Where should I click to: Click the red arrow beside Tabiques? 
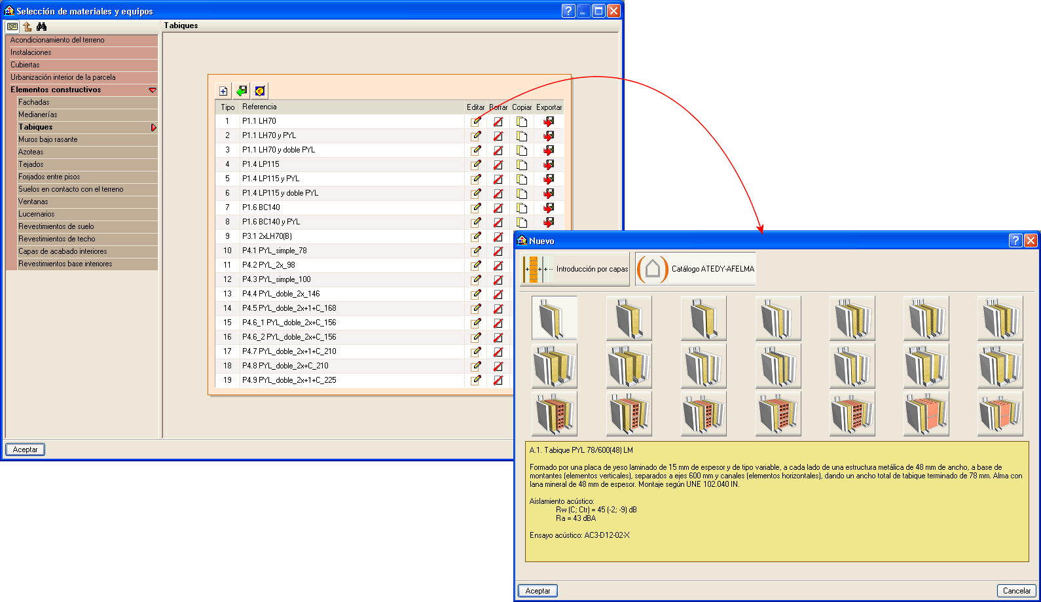[154, 128]
